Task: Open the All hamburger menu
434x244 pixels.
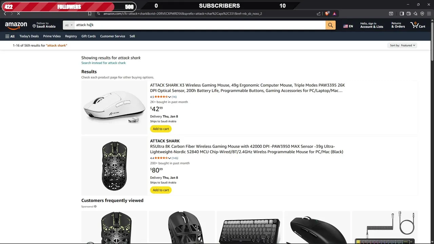Action: pos(10,36)
